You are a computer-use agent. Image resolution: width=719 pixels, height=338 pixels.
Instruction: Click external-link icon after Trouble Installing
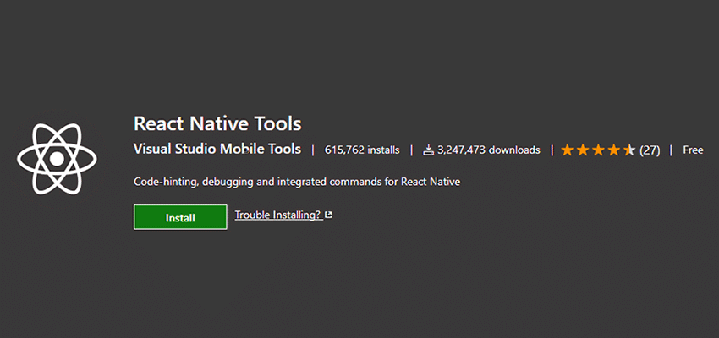(x=328, y=215)
